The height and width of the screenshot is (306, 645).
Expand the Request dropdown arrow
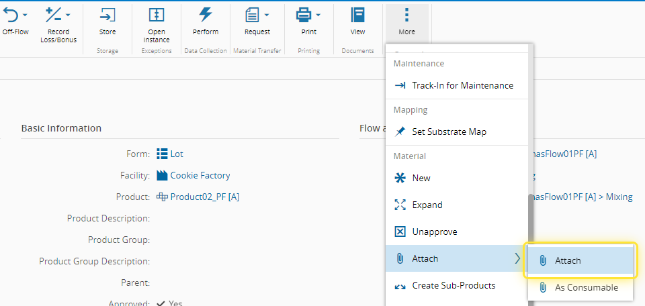[267, 15]
